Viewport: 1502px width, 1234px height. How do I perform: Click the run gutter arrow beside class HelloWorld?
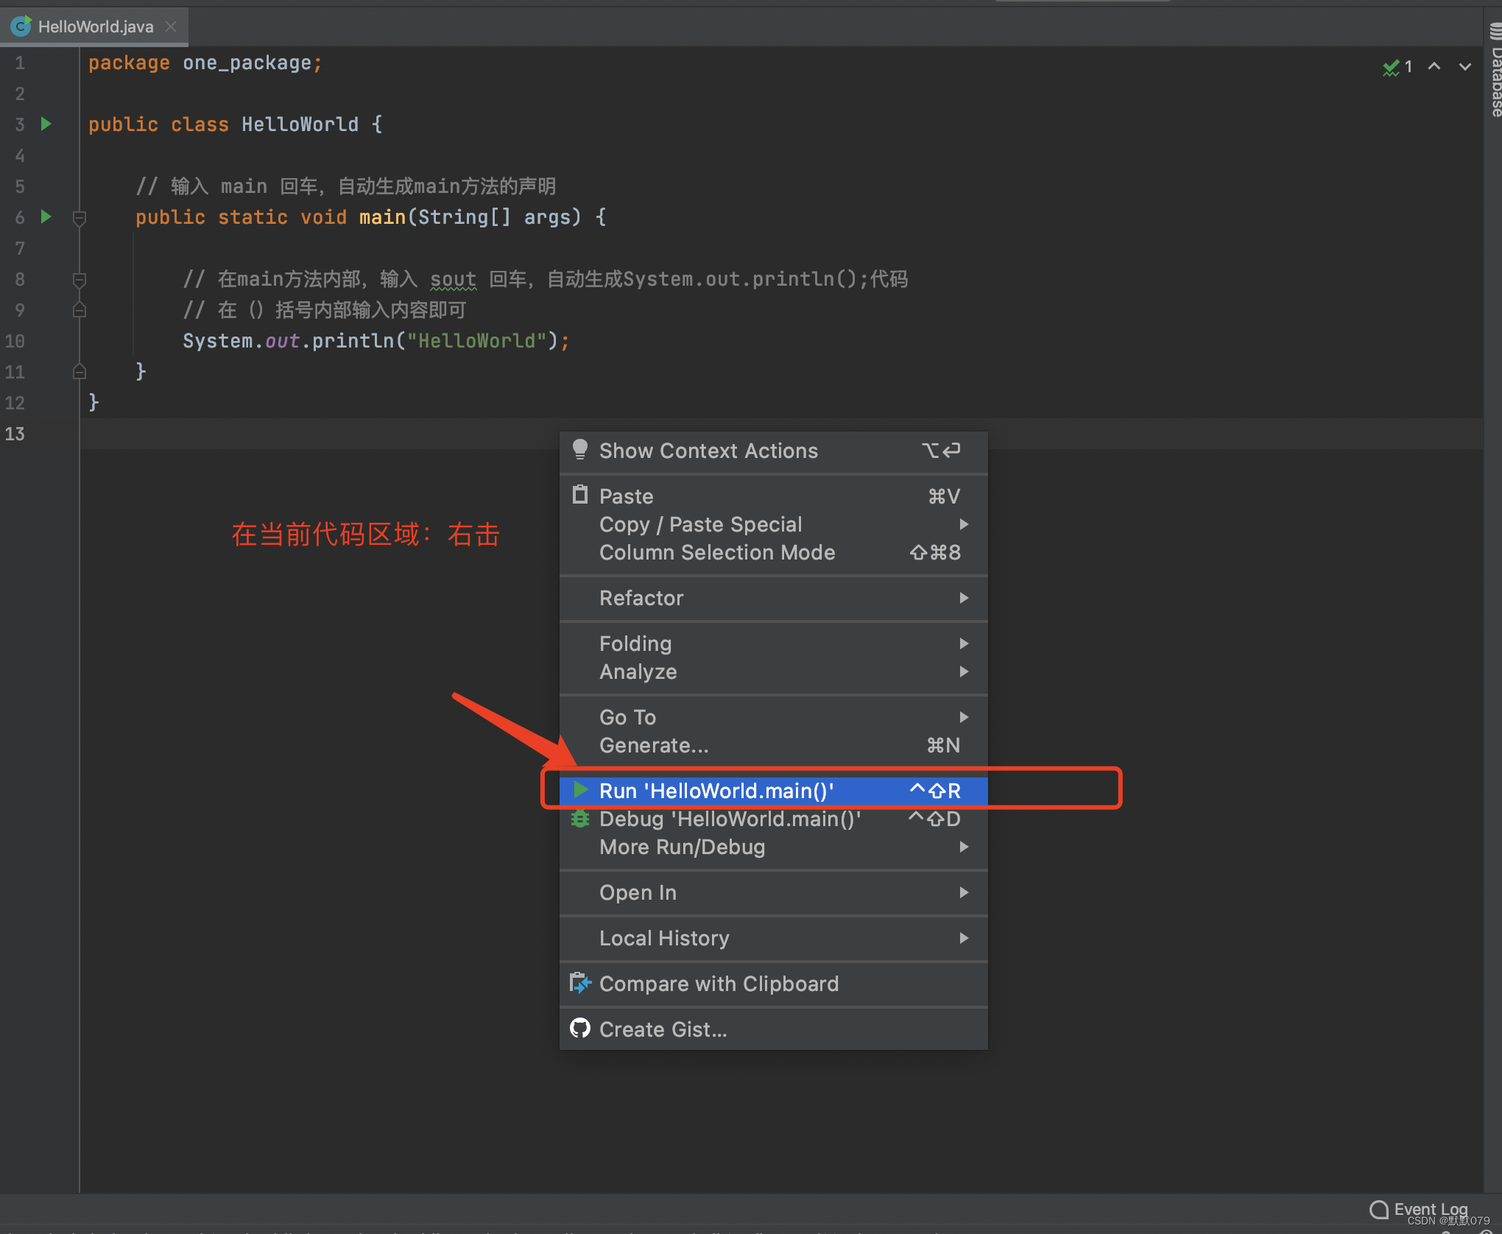pyautogui.click(x=46, y=124)
